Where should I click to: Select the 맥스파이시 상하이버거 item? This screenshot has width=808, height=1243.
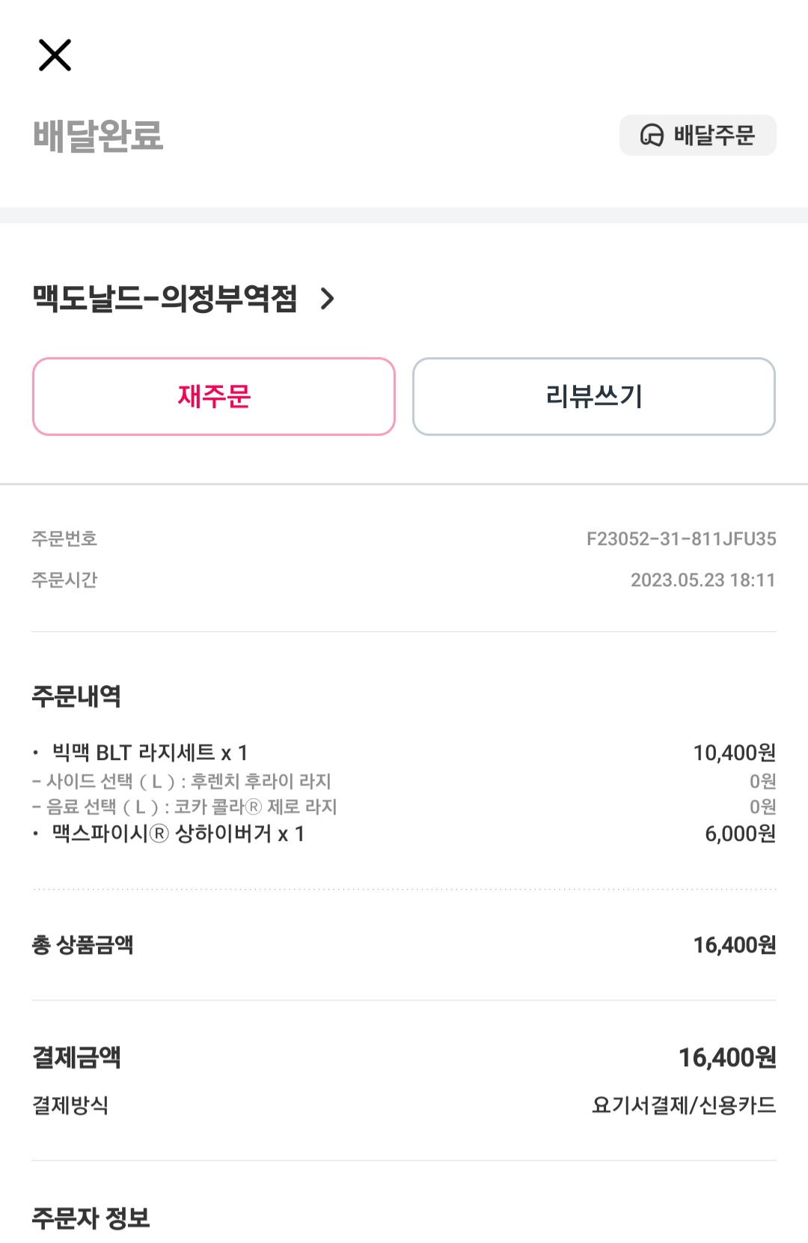pyautogui.click(x=178, y=834)
